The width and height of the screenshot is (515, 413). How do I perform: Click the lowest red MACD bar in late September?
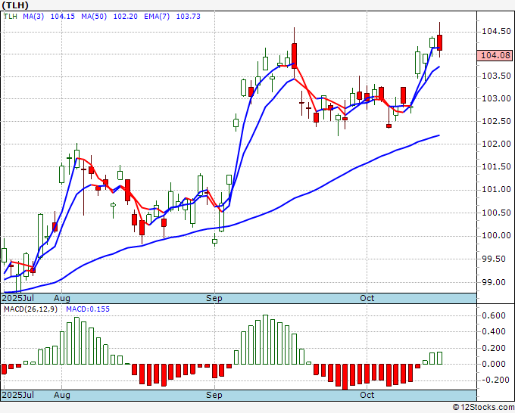345,377
